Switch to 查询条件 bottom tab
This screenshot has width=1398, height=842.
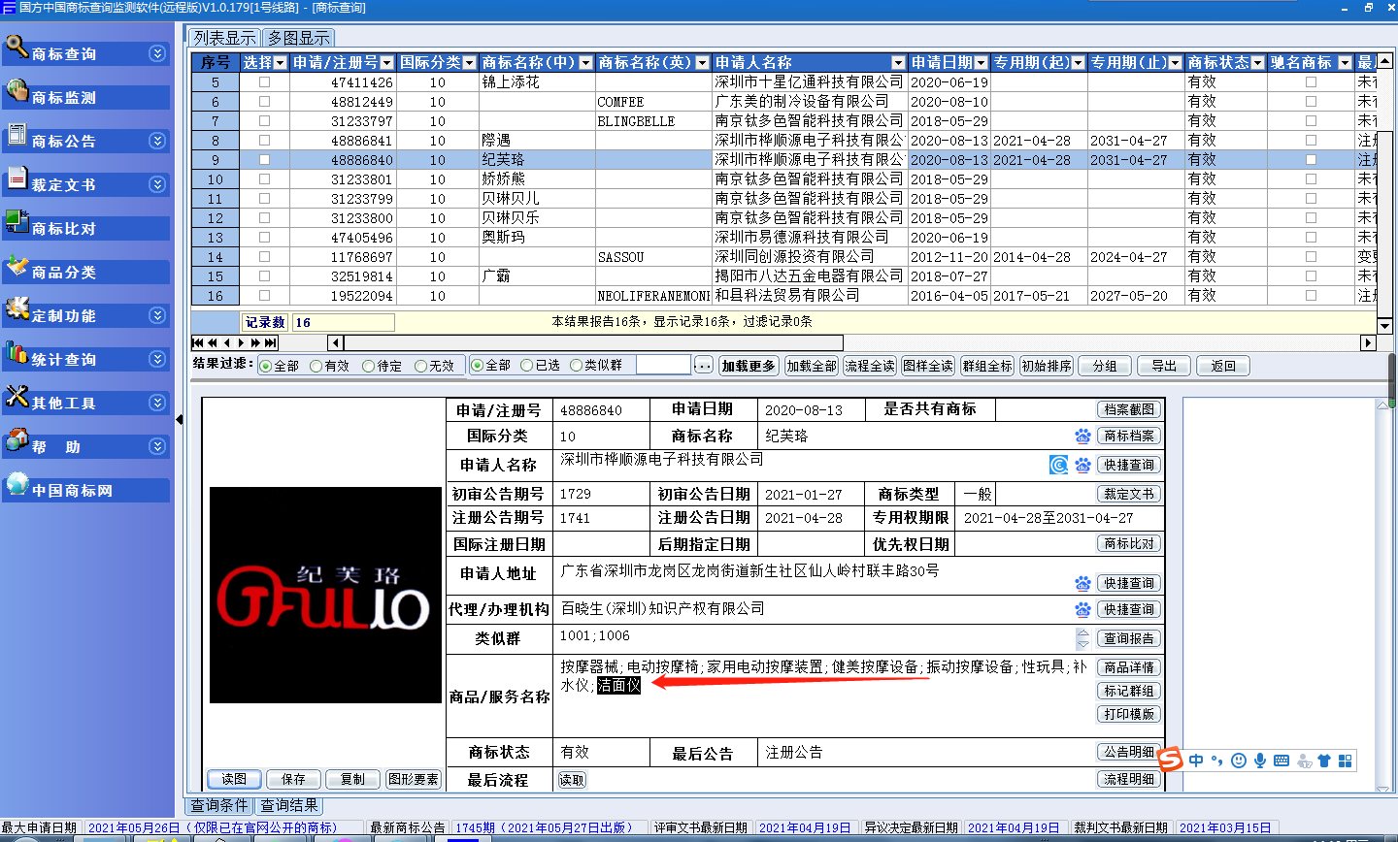click(x=219, y=805)
